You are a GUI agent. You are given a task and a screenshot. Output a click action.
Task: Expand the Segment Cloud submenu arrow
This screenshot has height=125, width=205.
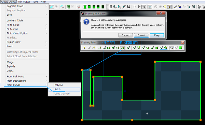coord(46,6)
